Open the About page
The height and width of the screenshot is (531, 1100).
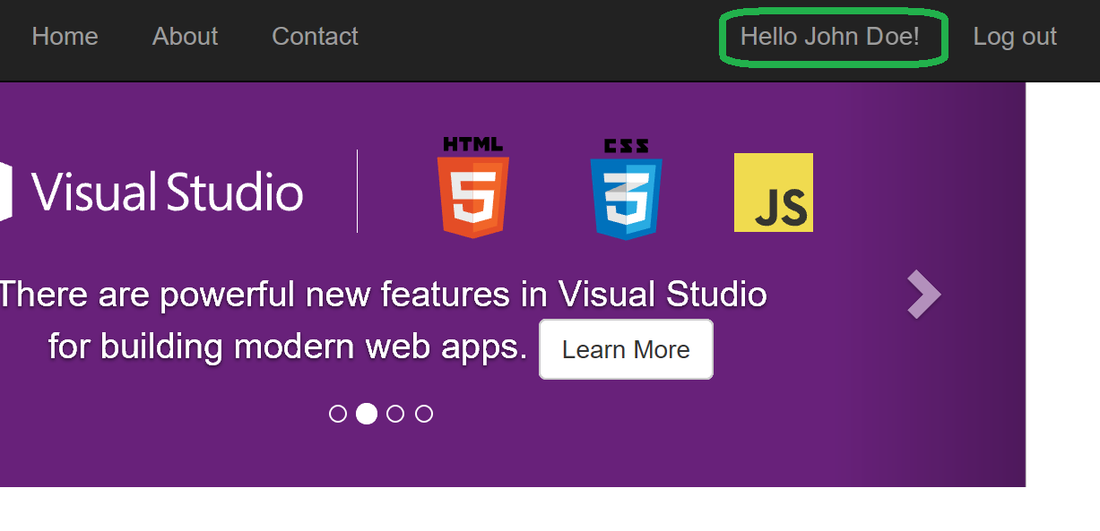tap(185, 37)
